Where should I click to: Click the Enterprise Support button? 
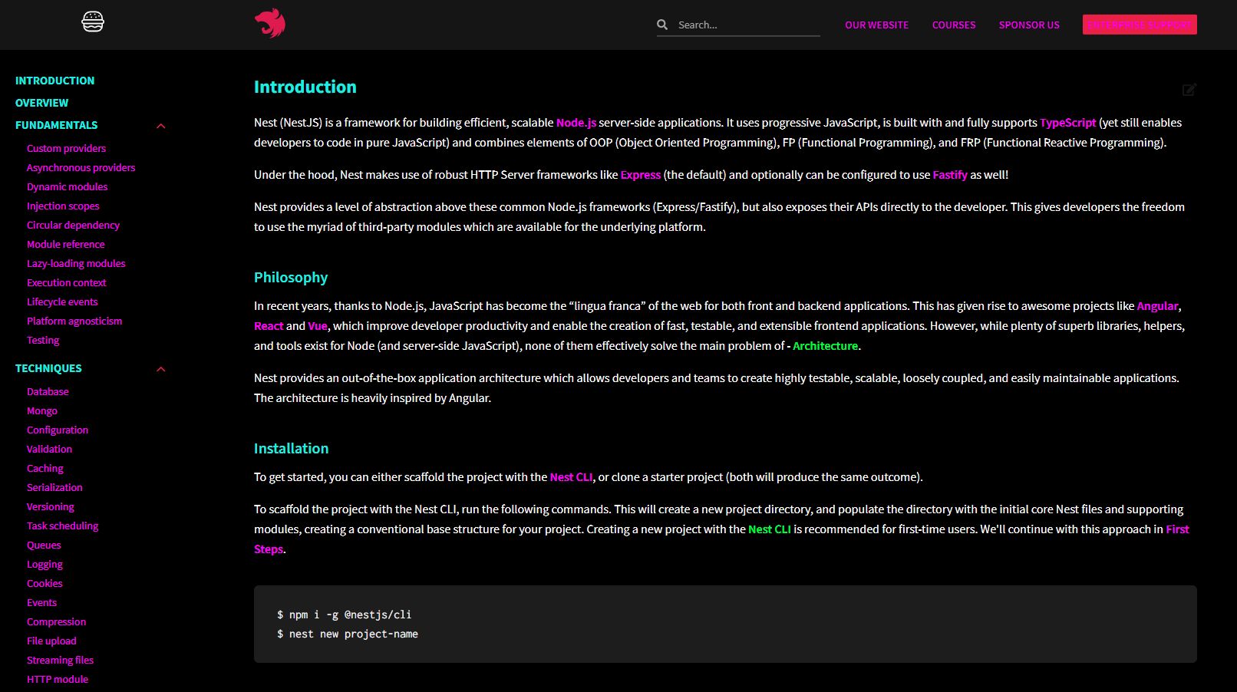1140,25
